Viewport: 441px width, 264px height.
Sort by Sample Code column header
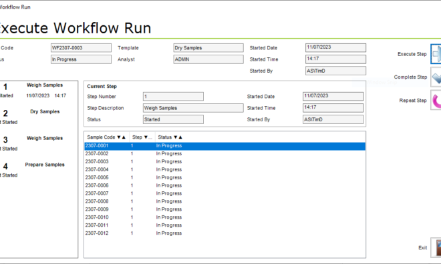(106, 137)
